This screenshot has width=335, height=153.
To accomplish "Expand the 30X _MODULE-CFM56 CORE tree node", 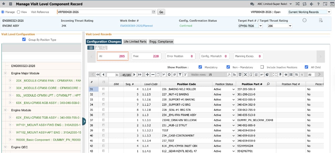I will [10, 88].
